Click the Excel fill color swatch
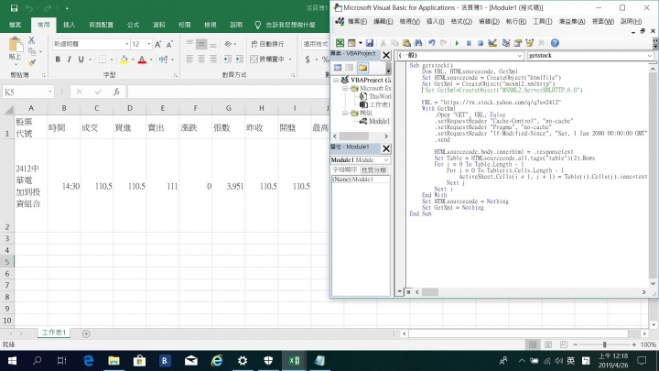Viewport: 659px width, 371px height. click(124, 60)
